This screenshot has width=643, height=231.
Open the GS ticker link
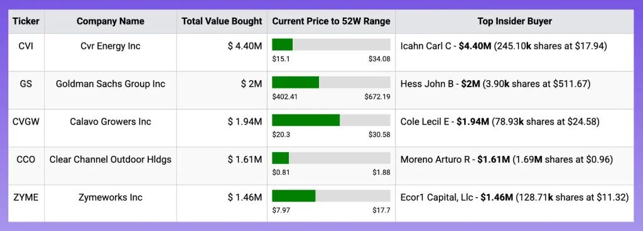tap(26, 84)
